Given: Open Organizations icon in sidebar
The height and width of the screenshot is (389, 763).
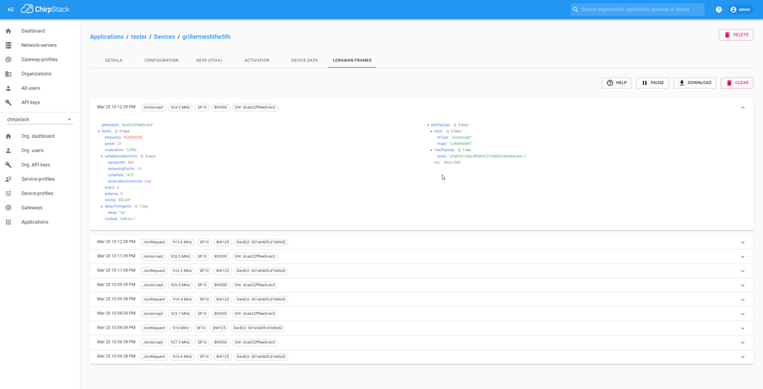Looking at the screenshot, I should (8, 74).
